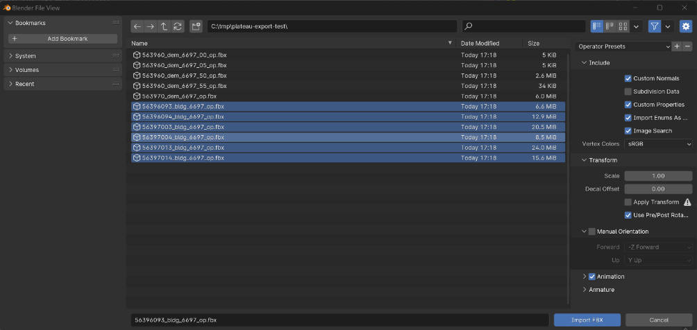
Task: Grab Recent panel drag handle
Action: tap(115, 83)
